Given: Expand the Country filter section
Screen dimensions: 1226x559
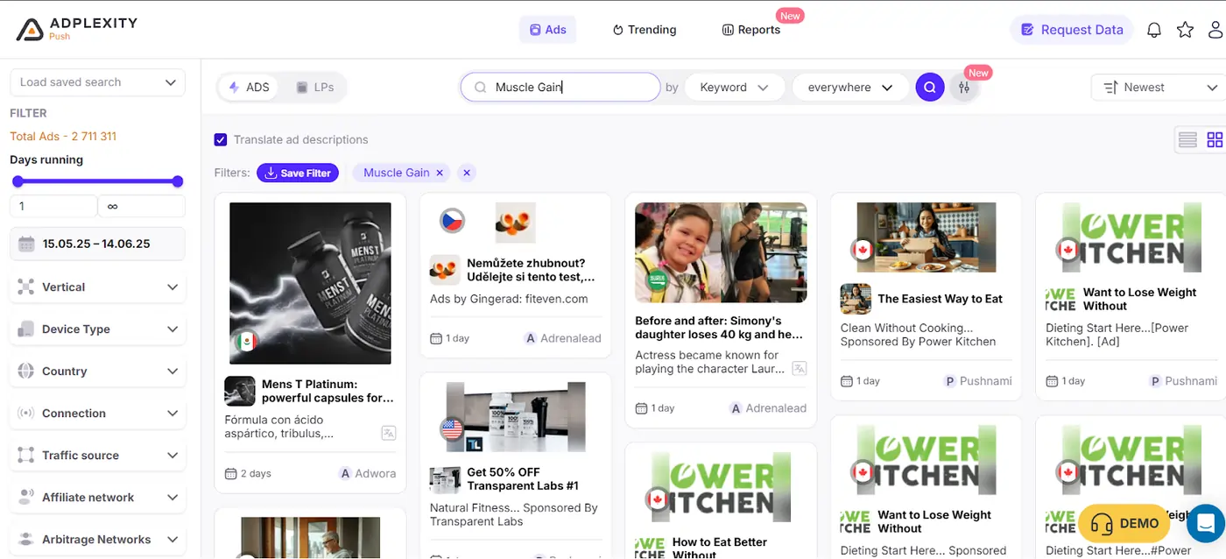Looking at the screenshot, I should click(x=97, y=371).
